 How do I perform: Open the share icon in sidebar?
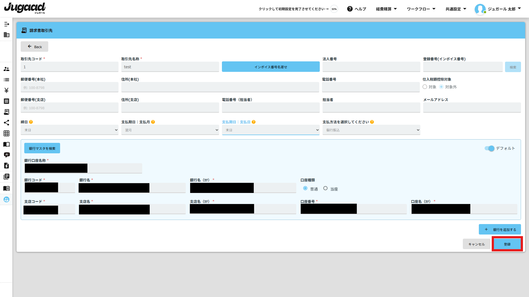tap(7, 122)
